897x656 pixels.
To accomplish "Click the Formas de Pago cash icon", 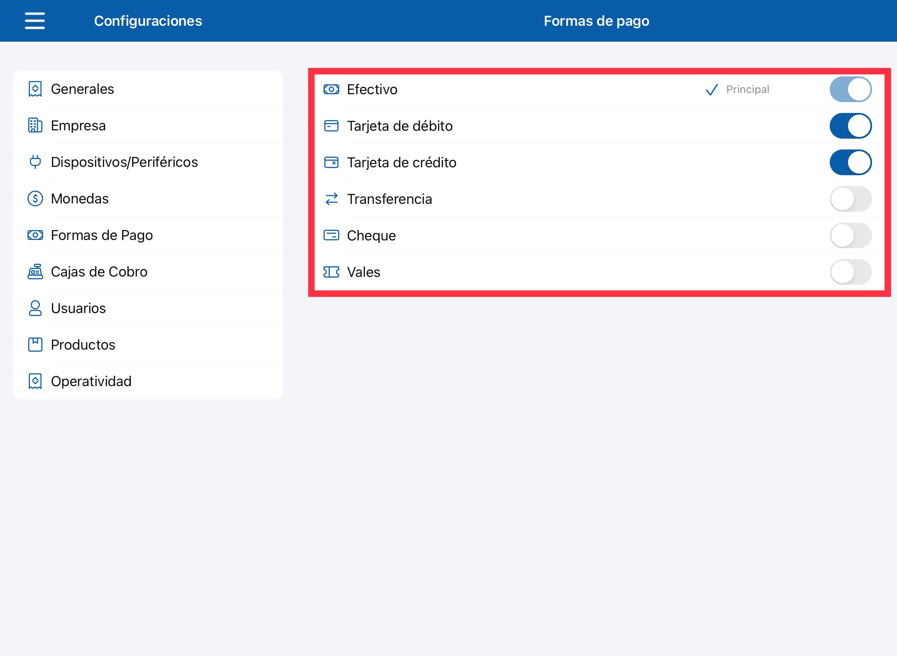I will click(35, 235).
